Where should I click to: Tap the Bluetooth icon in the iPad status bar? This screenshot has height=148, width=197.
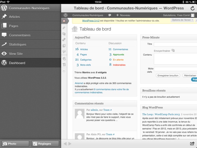183,2
